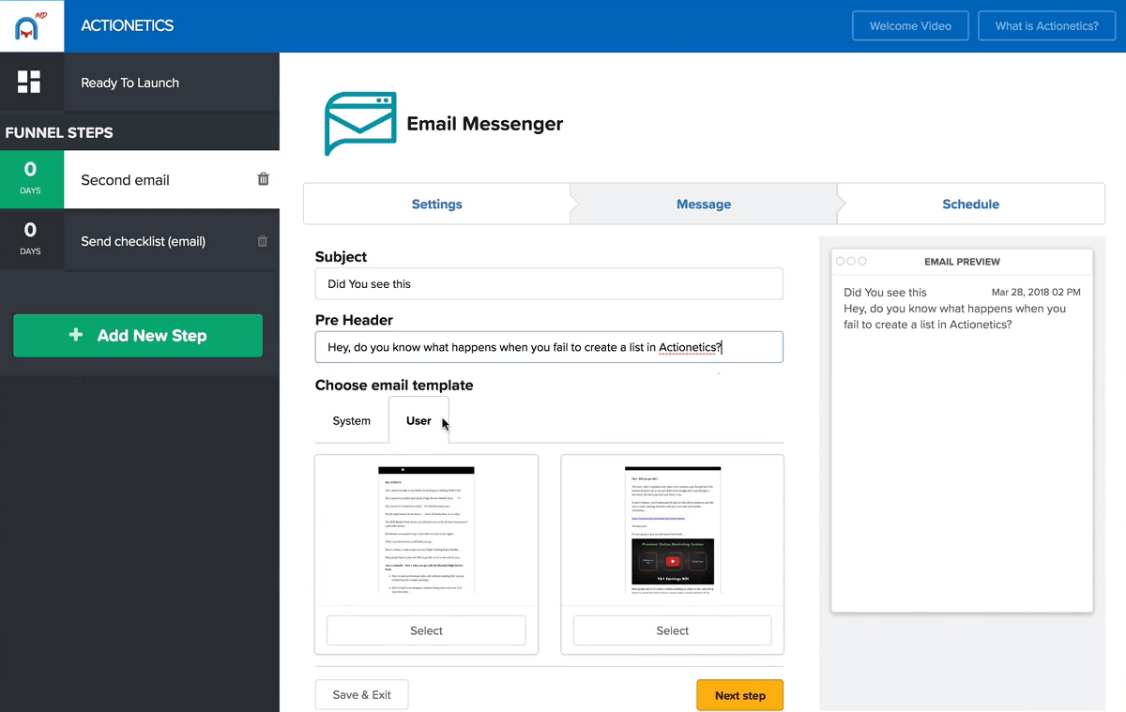Proceed with the Next step button
This screenshot has width=1126, height=712.
pyautogui.click(x=739, y=695)
